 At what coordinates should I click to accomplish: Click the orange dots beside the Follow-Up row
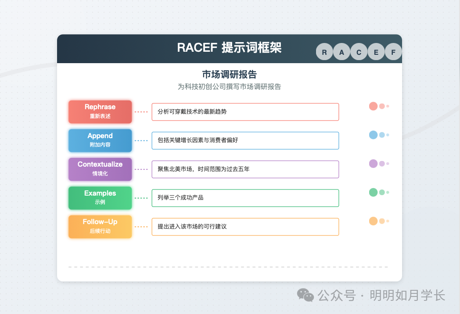click(x=379, y=221)
